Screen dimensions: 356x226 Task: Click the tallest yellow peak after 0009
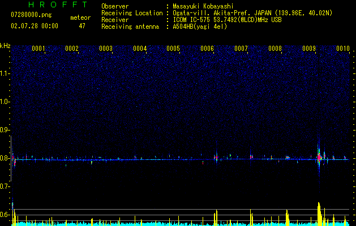[319, 214]
